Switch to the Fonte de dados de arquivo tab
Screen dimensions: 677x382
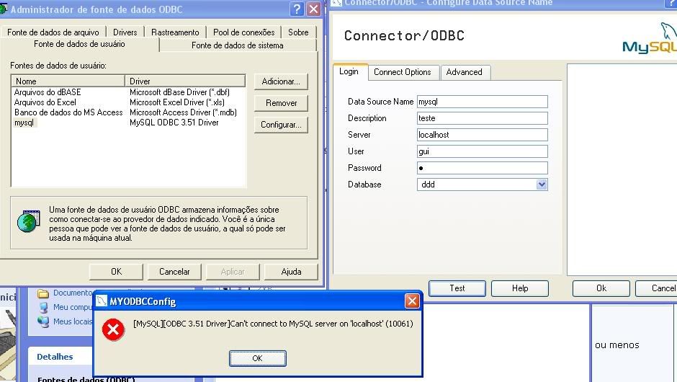(x=53, y=32)
